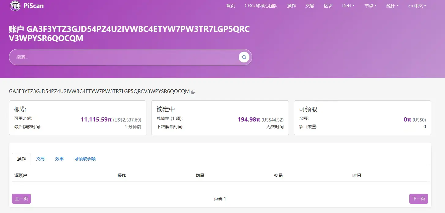The image size is (445, 213).
Task: Click the 数量 column header
Action: pyautogui.click(x=200, y=175)
